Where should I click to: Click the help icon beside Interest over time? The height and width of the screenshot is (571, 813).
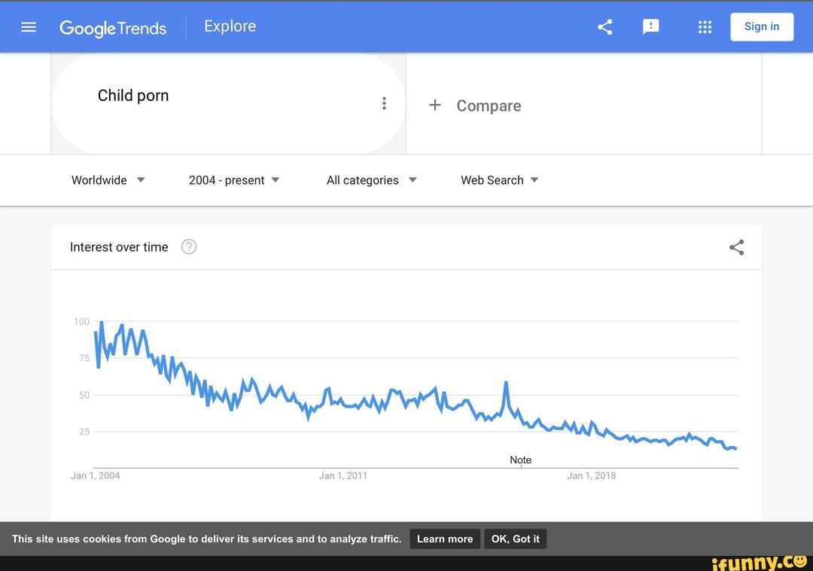[x=189, y=247]
